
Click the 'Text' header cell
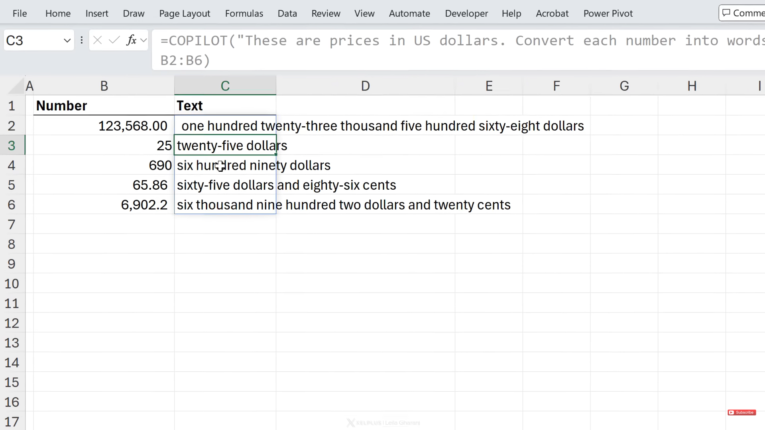pos(225,106)
